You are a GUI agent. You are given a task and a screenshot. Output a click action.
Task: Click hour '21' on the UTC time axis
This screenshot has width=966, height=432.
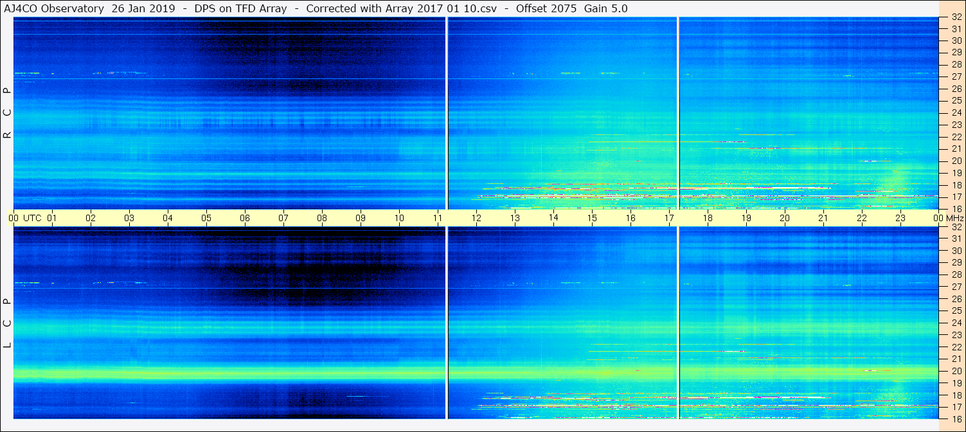tap(823, 218)
